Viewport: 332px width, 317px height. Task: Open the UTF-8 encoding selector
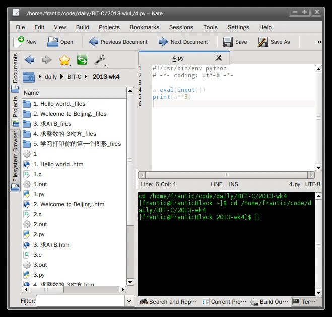coord(312,184)
